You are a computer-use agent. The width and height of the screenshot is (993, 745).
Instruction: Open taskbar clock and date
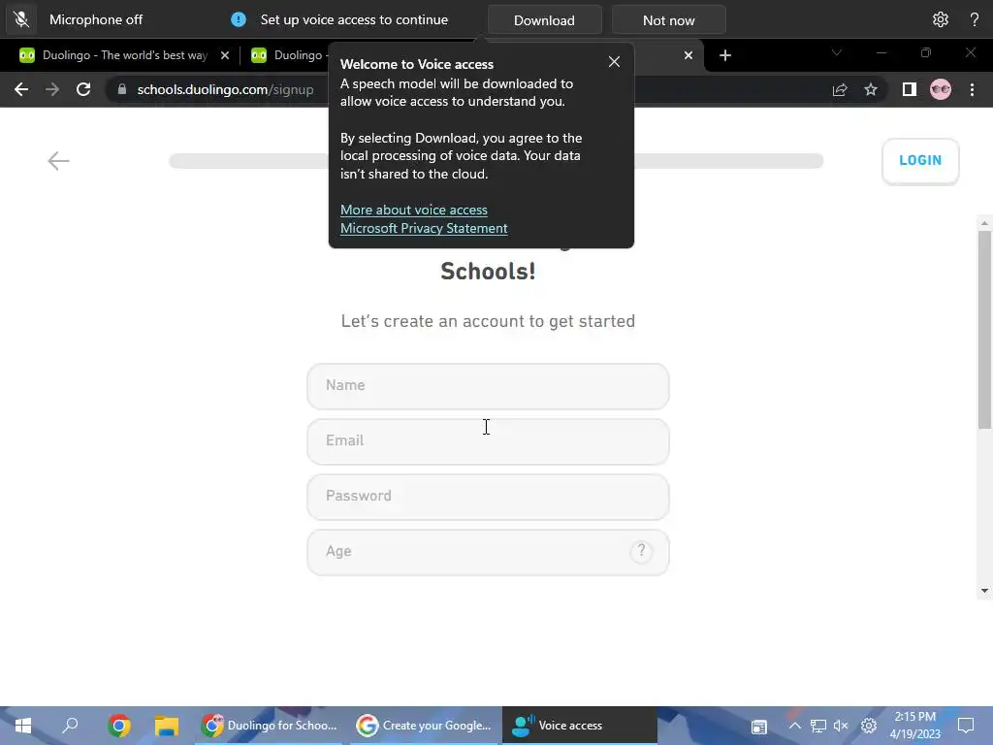915,726
